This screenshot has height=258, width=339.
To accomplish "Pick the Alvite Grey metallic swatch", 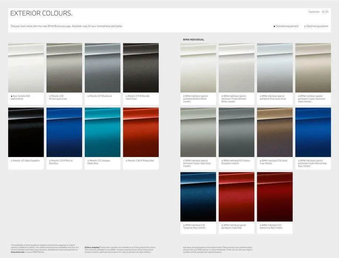I will coord(274,132).
